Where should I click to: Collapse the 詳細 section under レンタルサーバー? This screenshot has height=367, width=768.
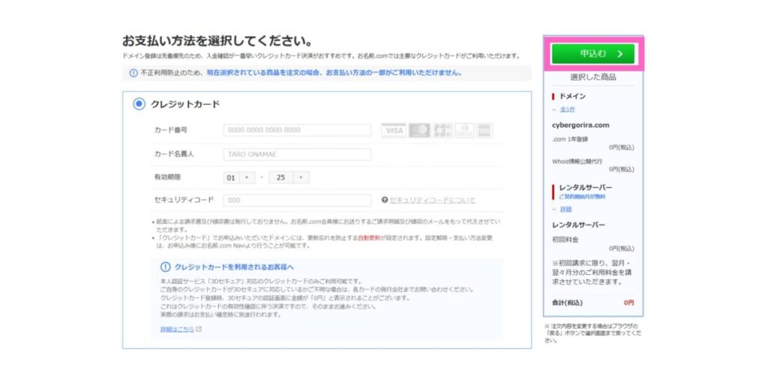(562, 209)
